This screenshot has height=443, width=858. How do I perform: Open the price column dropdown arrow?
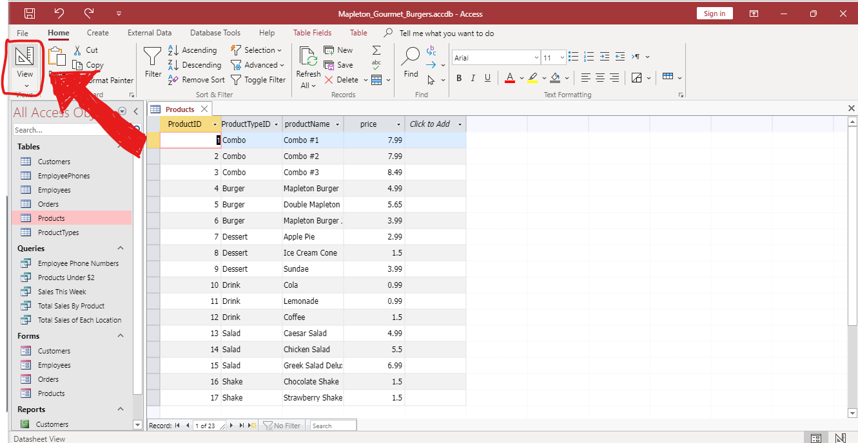pos(398,124)
